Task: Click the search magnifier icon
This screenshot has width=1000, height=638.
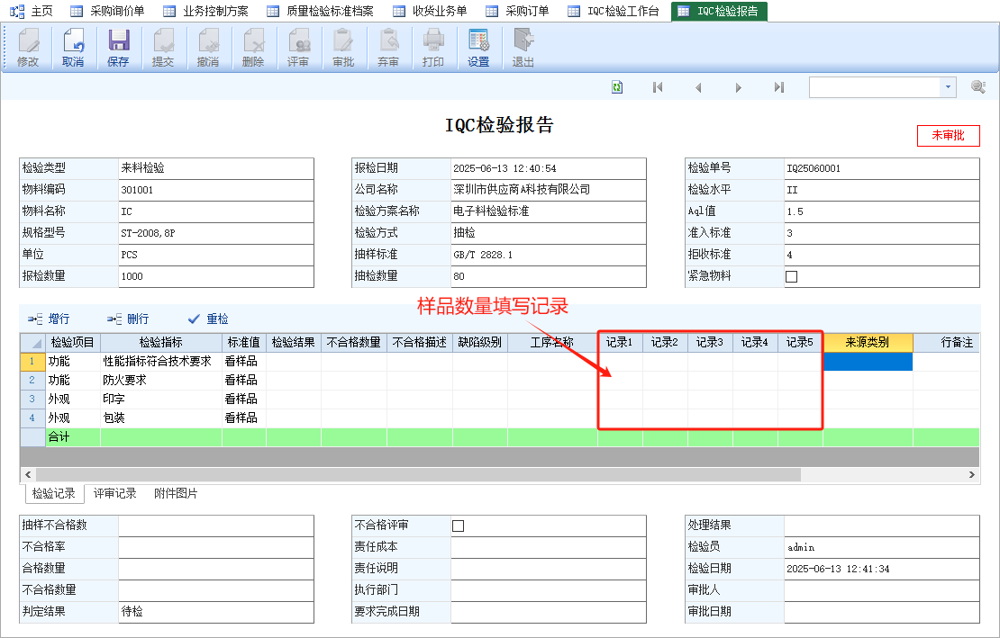Action: (x=978, y=86)
